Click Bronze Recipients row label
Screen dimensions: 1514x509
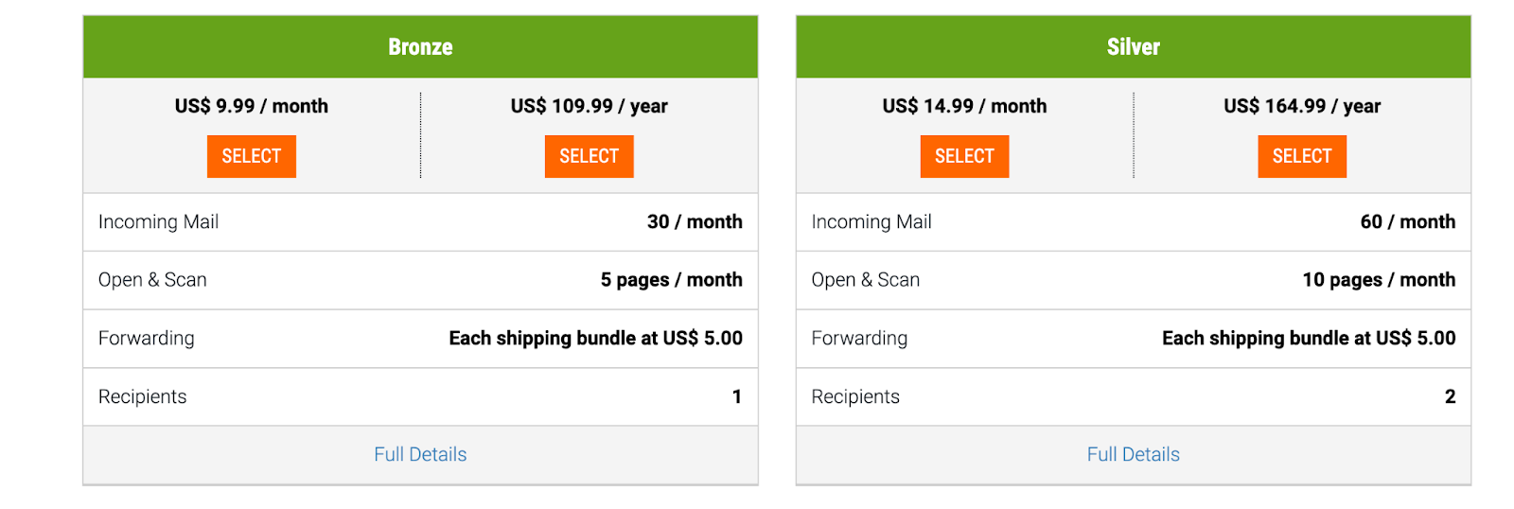(143, 397)
